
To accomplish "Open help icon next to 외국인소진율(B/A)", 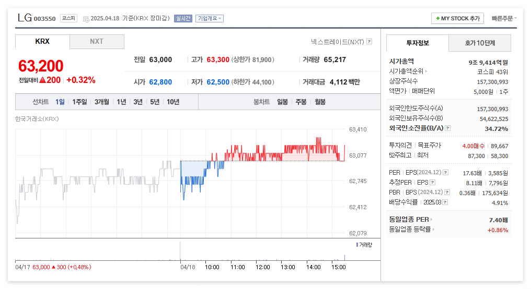I will pos(448,128).
